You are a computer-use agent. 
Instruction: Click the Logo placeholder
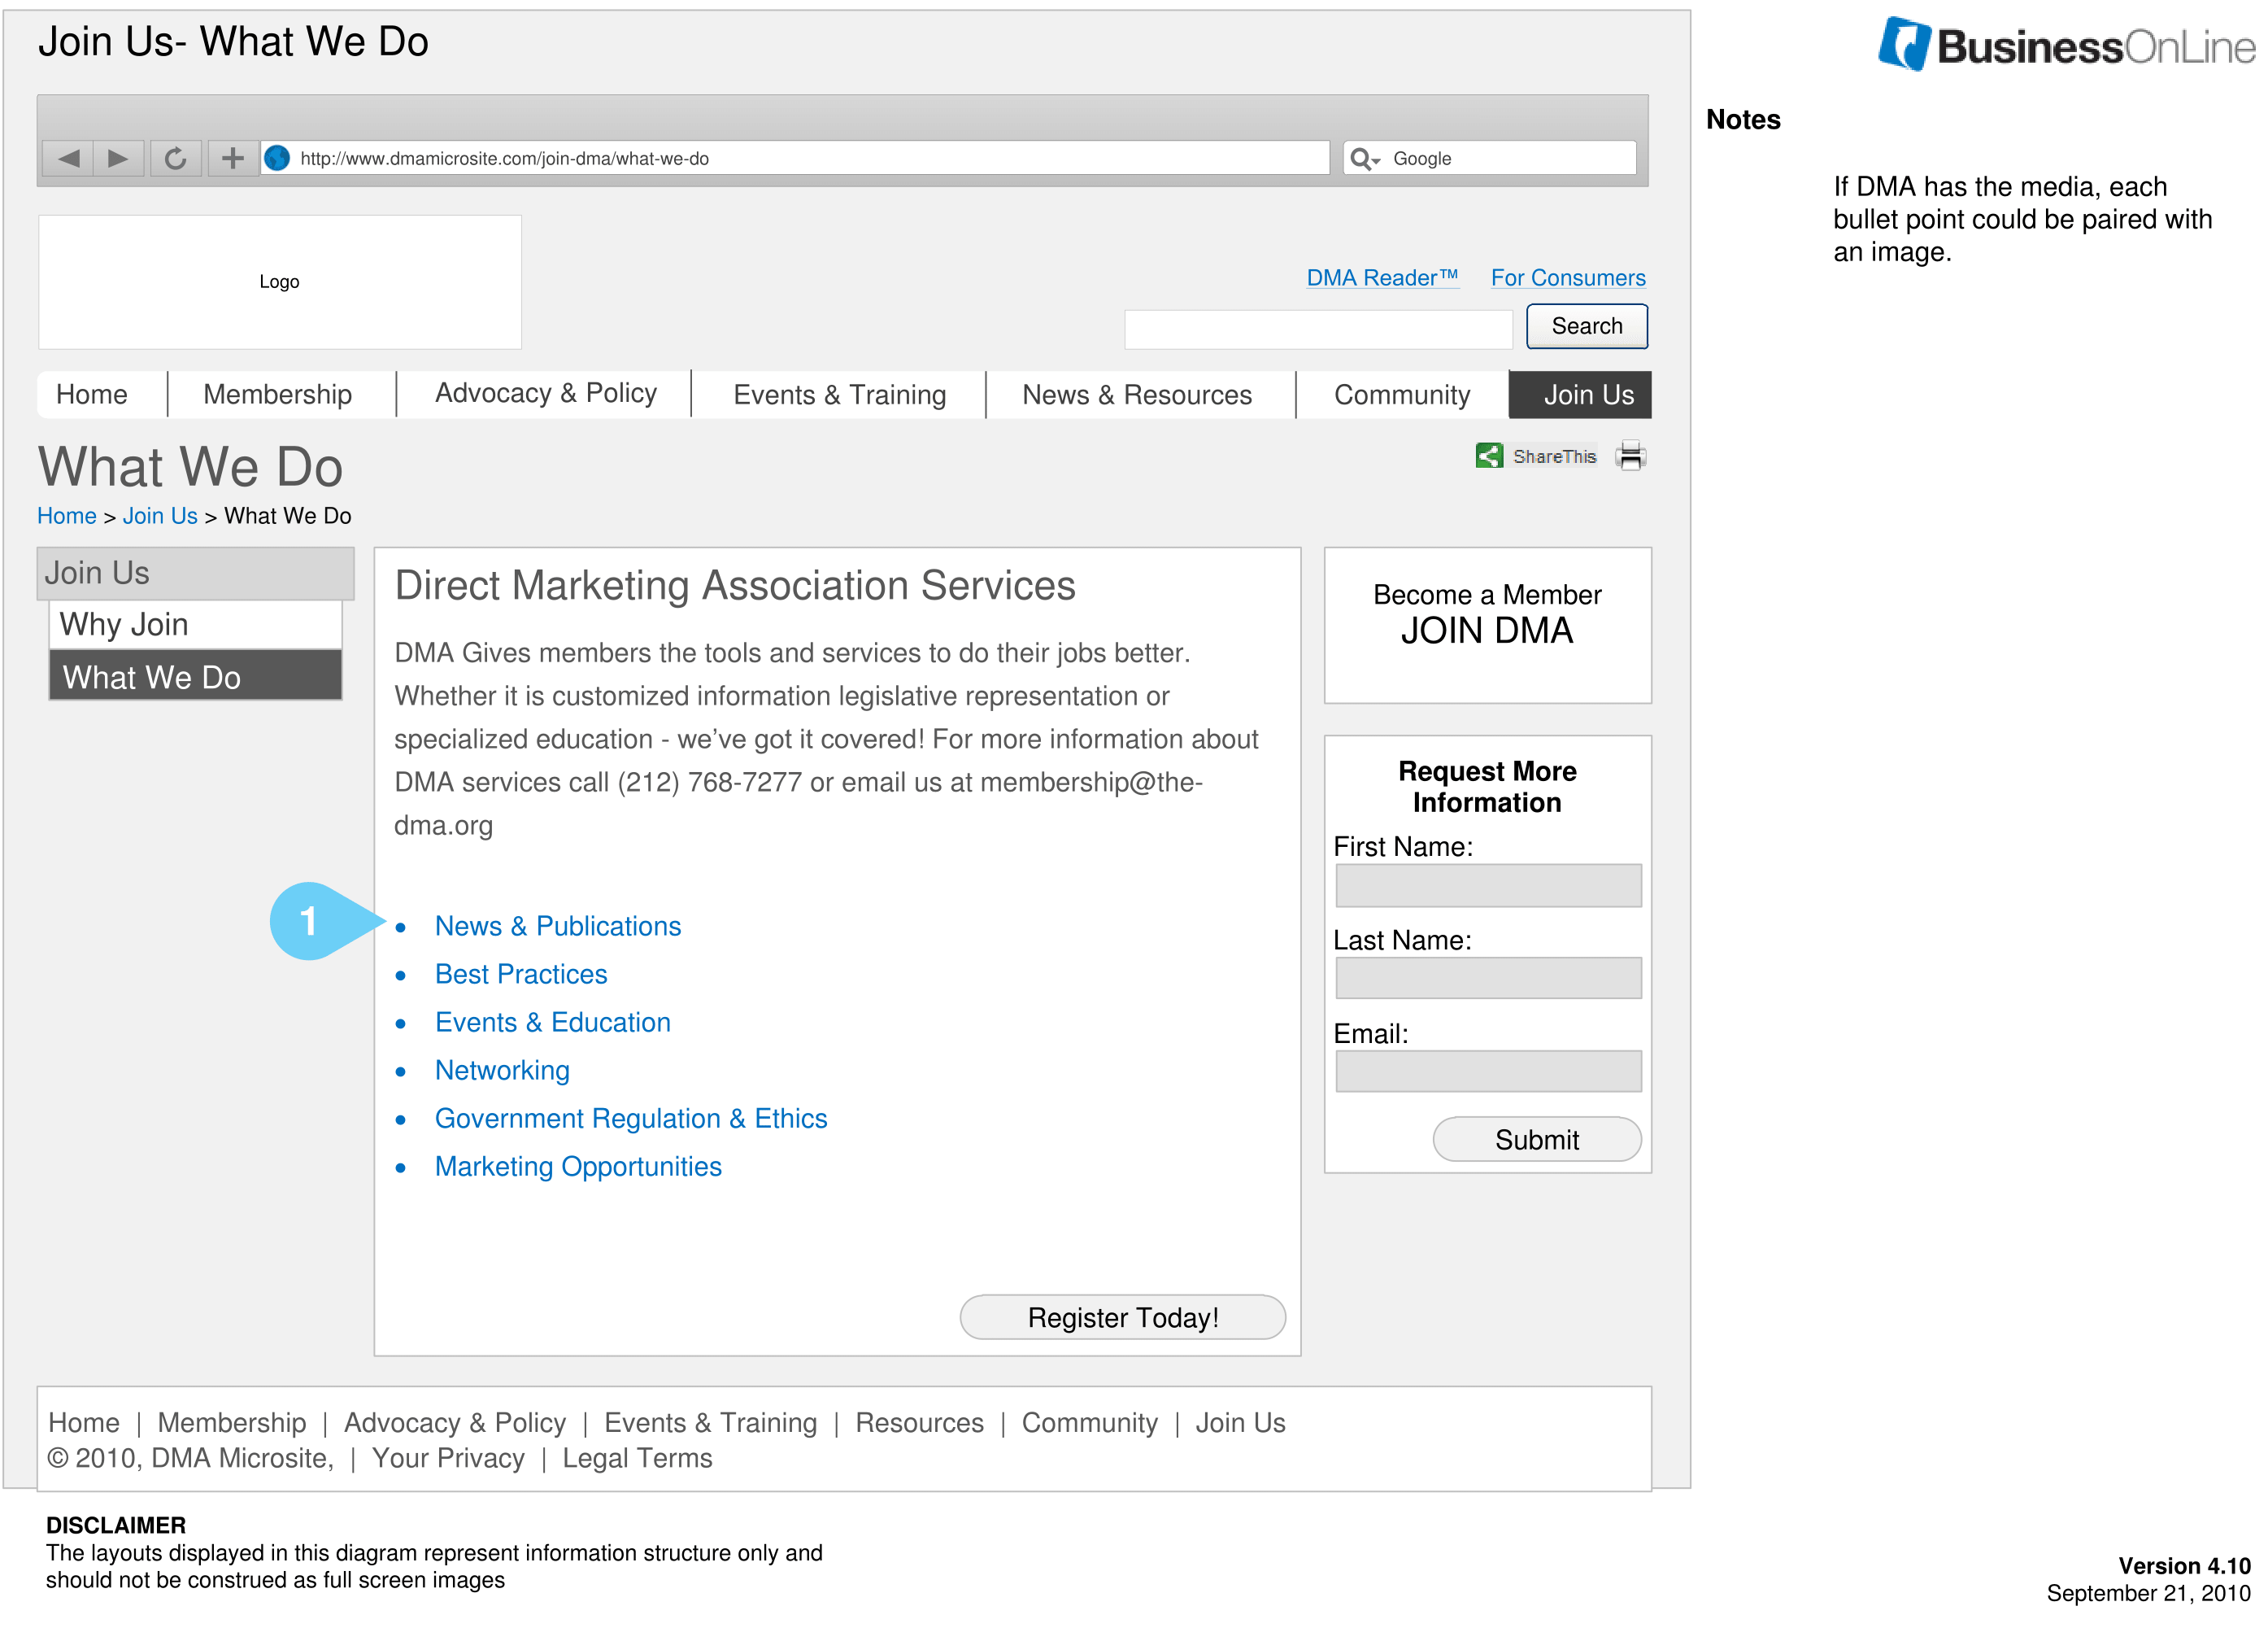coord(280,282)
